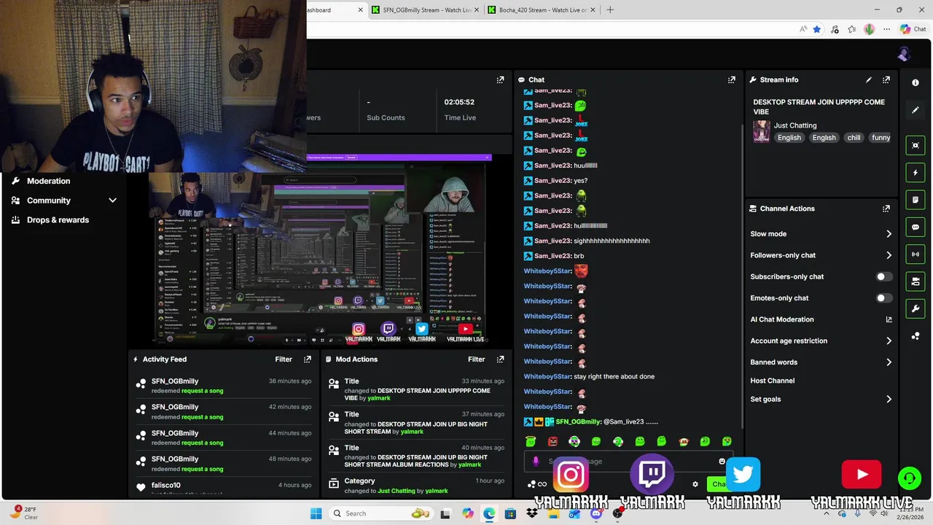Viewport: 933px width, 525px height.
Task: Open the green headset support bubble
Action: 909,478
